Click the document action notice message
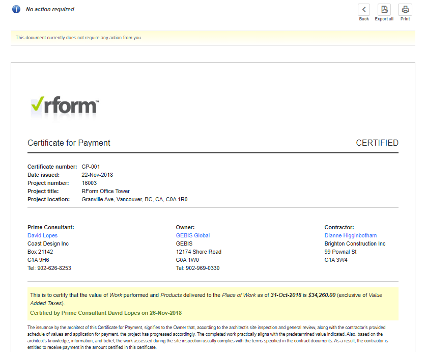This screenshot has height=352, width=426. point(79,38)
